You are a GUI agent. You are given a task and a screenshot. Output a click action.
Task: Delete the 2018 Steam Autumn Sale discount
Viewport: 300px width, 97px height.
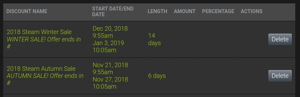click(x=280, y=76)
